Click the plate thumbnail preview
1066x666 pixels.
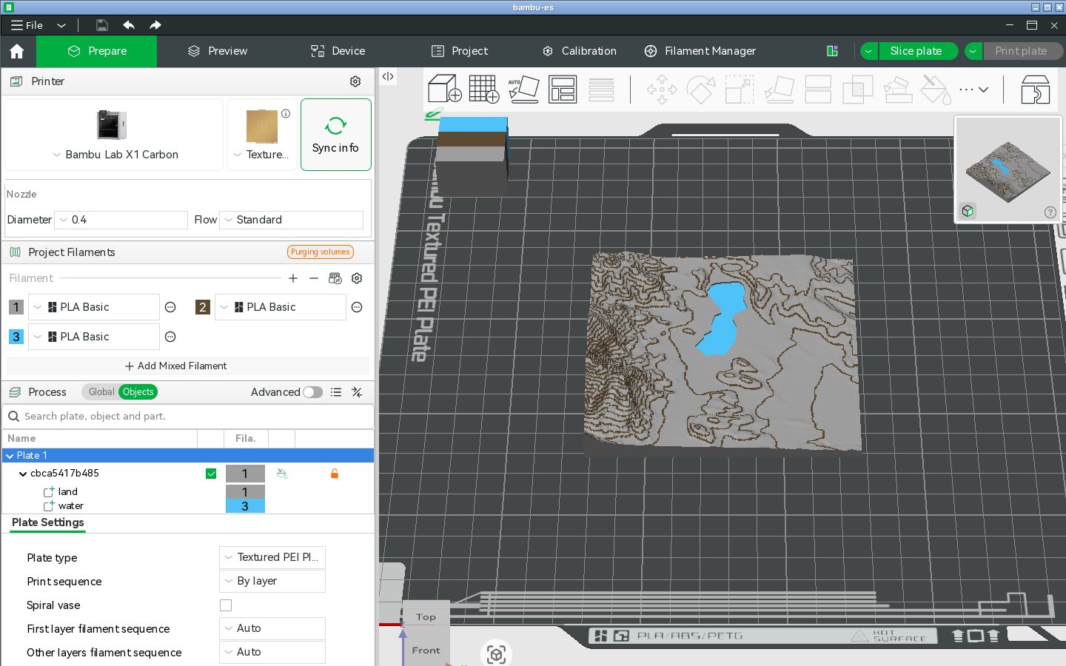pyautogui.click(x=1008, y=169)
